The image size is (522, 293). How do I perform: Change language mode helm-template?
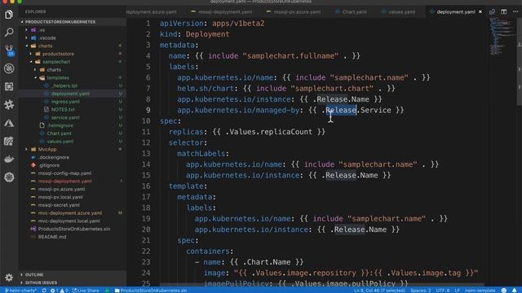pos(480,291)
